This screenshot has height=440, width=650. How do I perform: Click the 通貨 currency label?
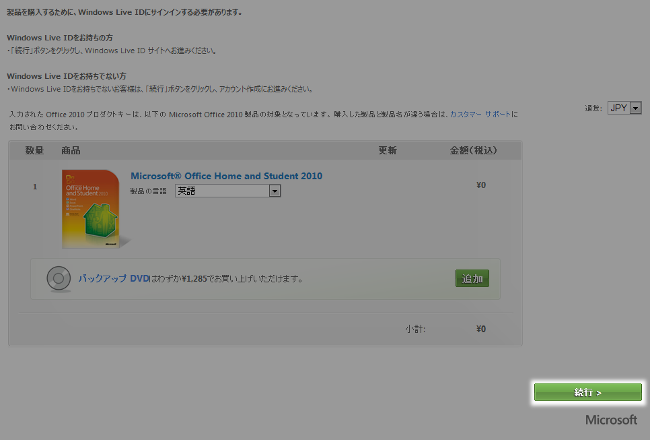593,108
